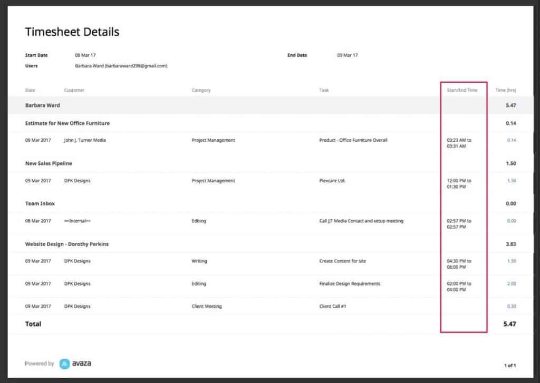540x383 pixels.
Task: Click the Customer column header
Action: point(74,90)
